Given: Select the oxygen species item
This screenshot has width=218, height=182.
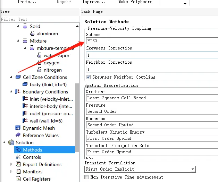Looking at the screenshot, I should click(51, 63).
